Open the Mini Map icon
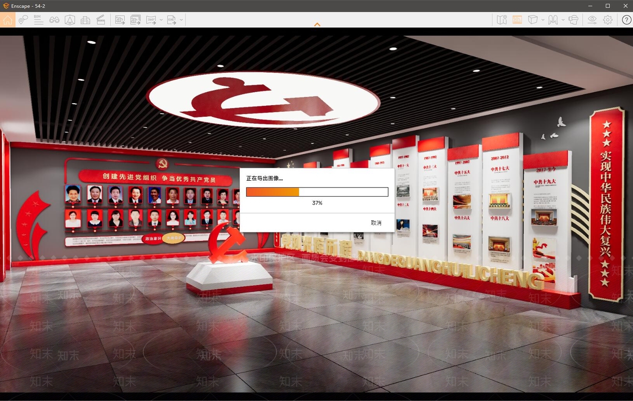 (x=502, y=20)
